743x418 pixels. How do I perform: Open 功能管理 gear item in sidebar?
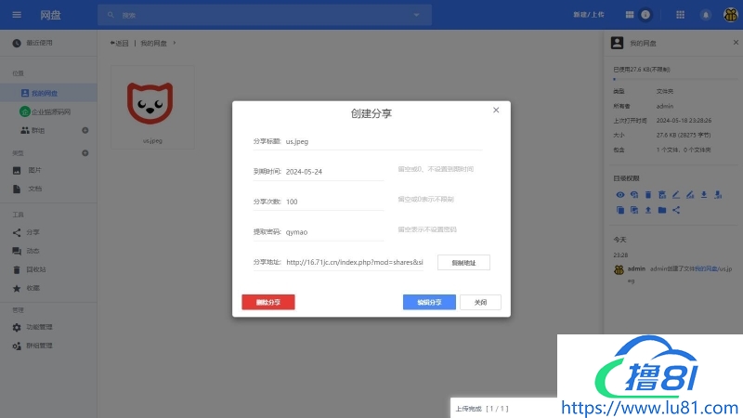pos(38,327)
